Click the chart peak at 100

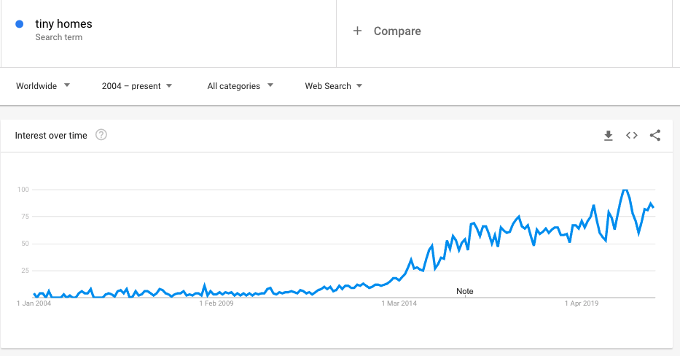point(625,190)
